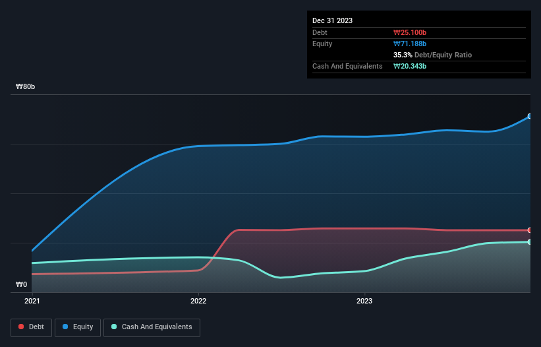Select the Debt endpoint marker on chart

point(530,230)
